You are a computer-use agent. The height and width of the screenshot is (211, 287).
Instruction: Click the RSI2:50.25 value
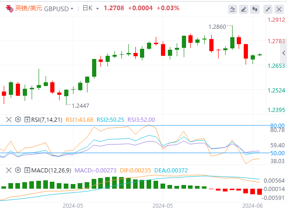[110, 120]
